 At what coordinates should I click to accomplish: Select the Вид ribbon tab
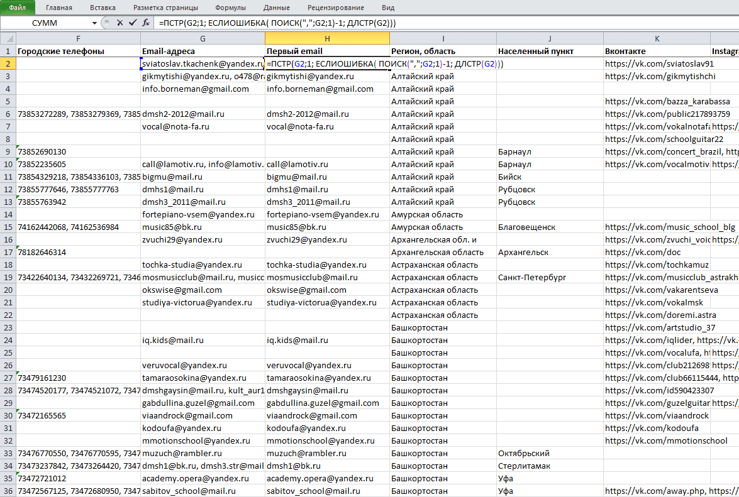pyautogui.click(x=388, y=8)
